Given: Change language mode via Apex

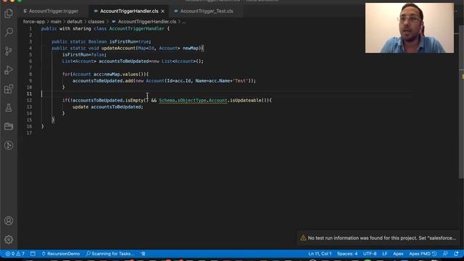Looking at the screenshot, I should (x=398, y=254).
